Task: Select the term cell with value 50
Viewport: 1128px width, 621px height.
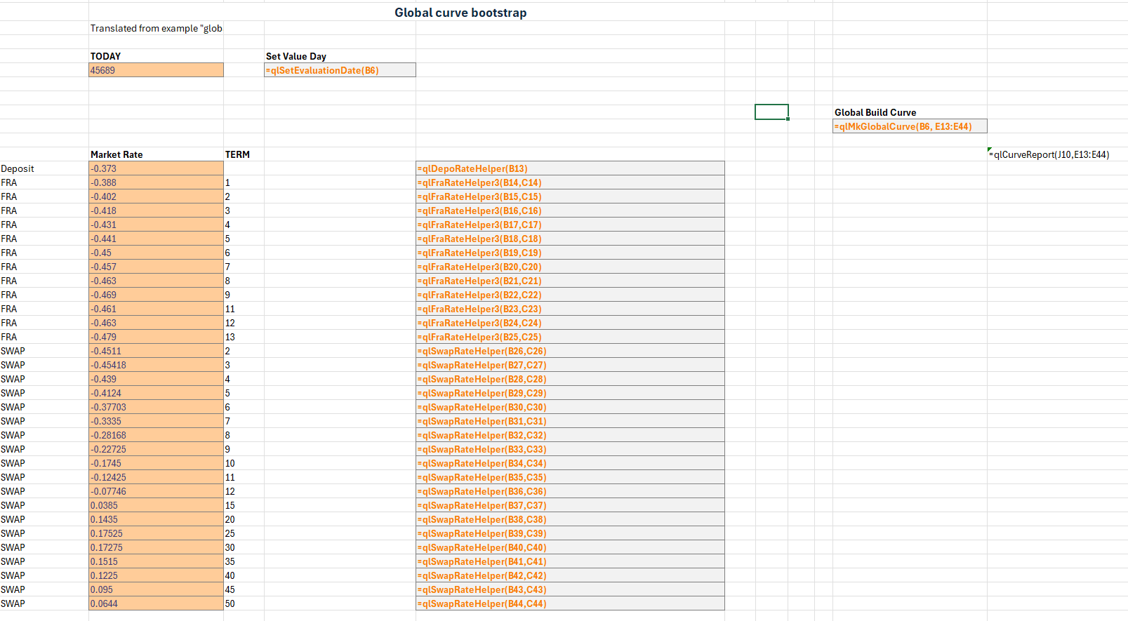Action: tap(243, 603)
